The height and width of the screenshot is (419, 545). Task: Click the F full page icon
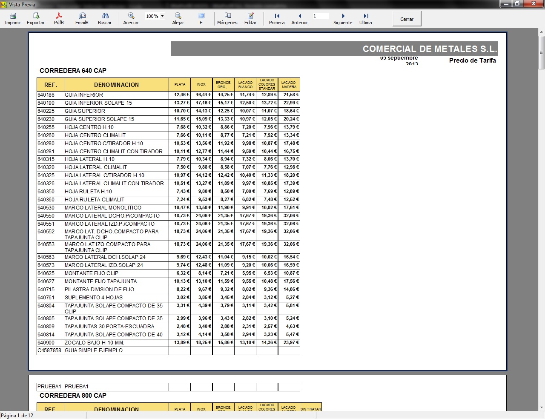coord(201,16)
